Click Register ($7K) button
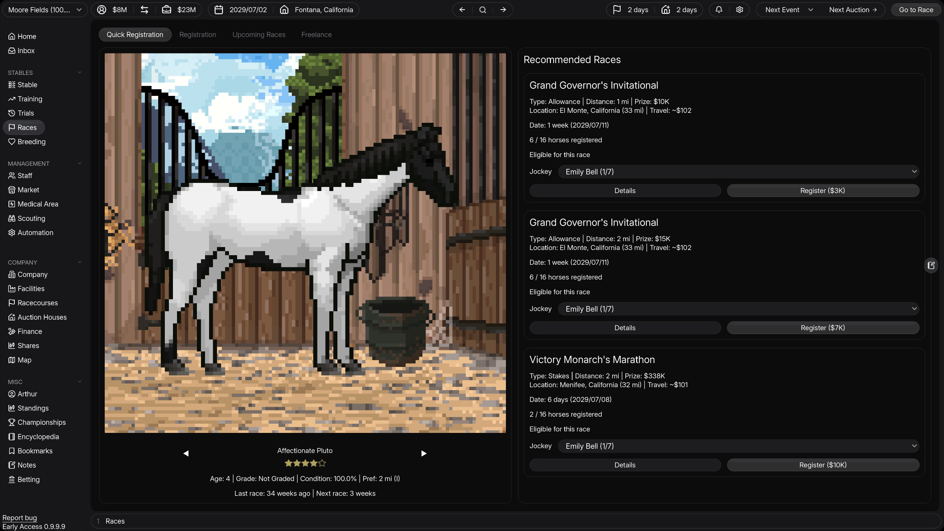944x531 pixels. point(823,328)
